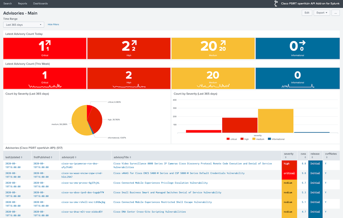Click the sparkline in this week's Critical tile
Image resolution: width=343 pixels, height=218 pixels.
pyautogui.click(x=45, y=86)
